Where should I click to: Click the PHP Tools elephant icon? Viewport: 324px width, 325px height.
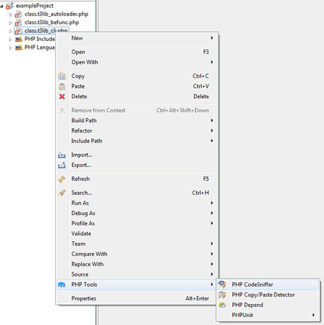click(62, 285)
